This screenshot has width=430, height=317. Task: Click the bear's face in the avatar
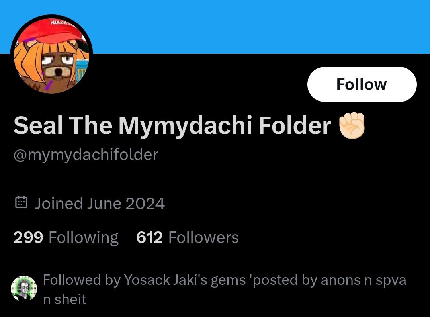pos(57,67)
